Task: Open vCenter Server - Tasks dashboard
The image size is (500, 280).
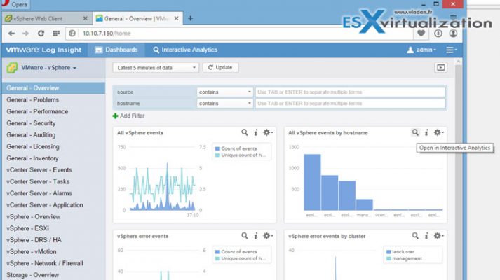Action: click(x=38, y=182)
